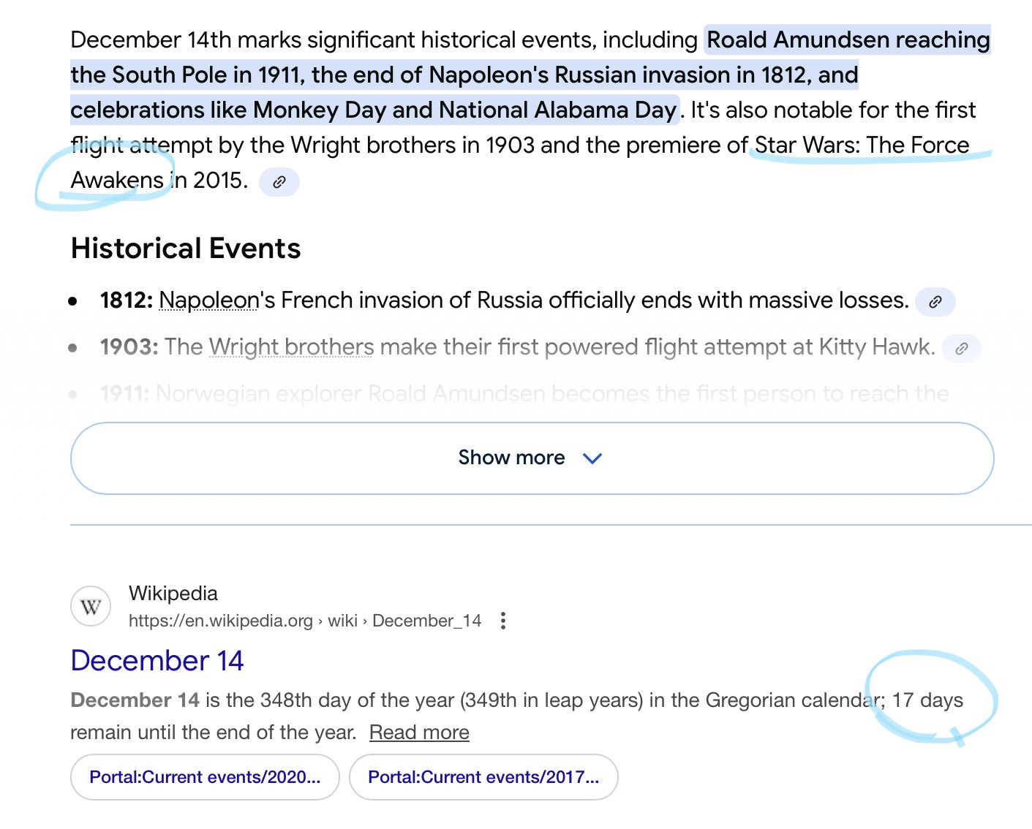Click the chevron arrow beside Show more
The width and height of the screenshot is (1032, 829).
tap(592, 458)
